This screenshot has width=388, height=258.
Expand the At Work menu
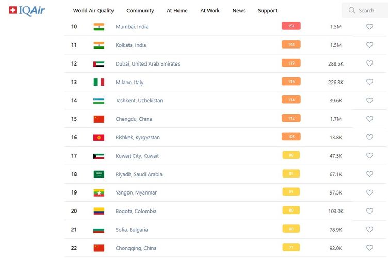click(x=210, y=11)
